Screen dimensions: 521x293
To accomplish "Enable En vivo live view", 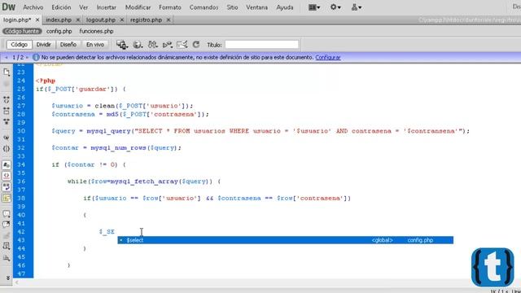I will click(95, 45).
